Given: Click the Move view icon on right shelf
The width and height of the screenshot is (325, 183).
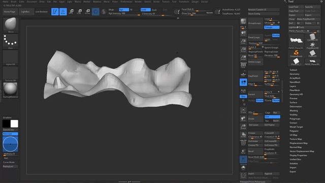Looking at the screenshot, I should point(243,118).
